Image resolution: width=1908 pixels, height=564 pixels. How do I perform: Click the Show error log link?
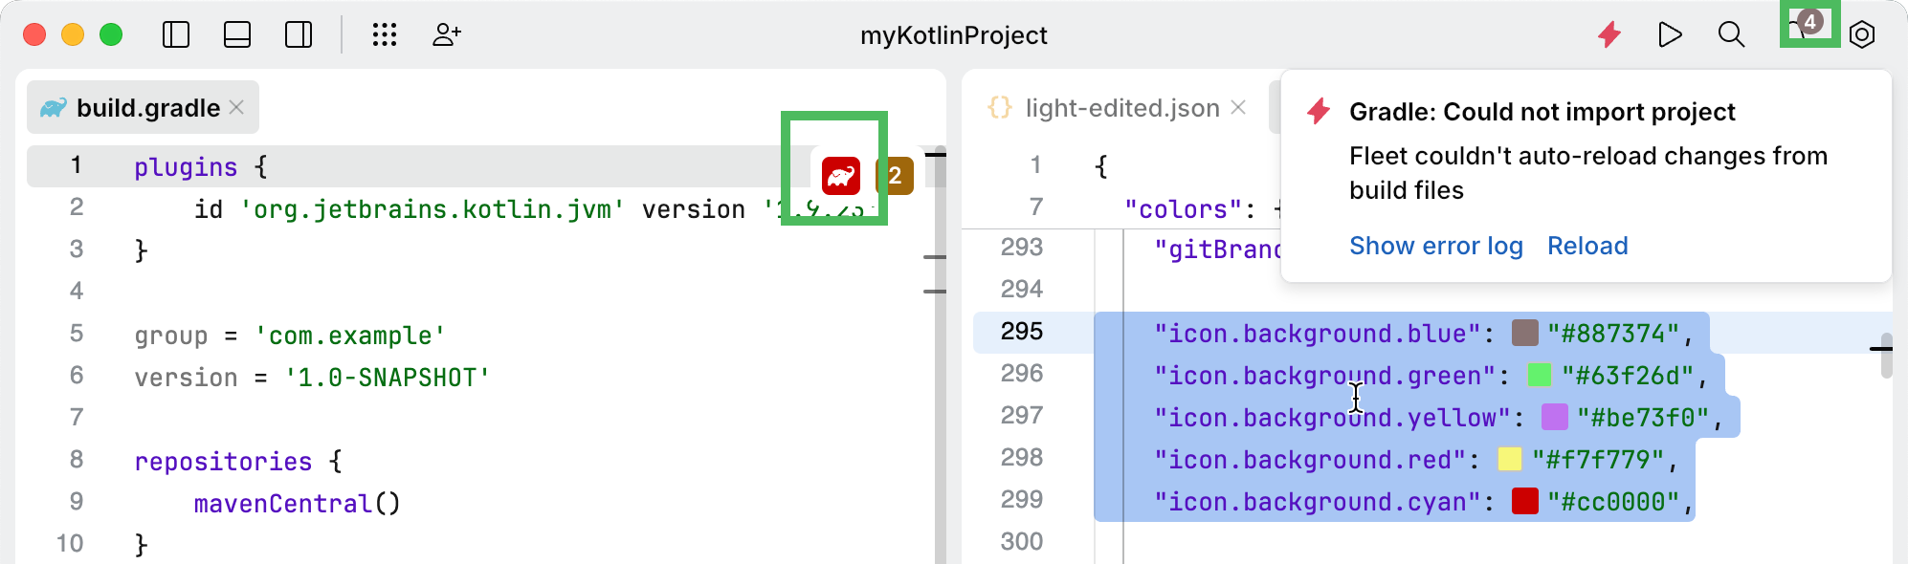click(x=1435, y=246)
